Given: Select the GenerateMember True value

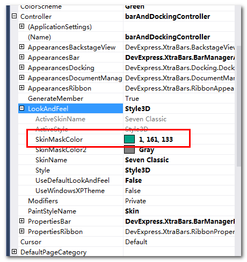Looking at the screenshot, I should [x=132, y=98].
